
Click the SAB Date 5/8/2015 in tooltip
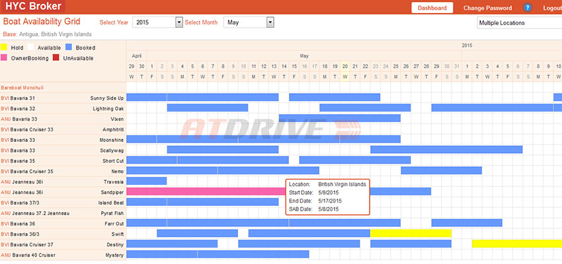329,209
